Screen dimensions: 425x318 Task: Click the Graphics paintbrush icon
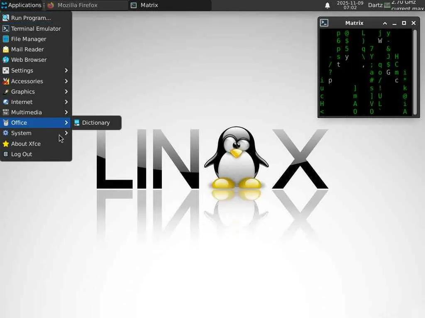[6, 92]
